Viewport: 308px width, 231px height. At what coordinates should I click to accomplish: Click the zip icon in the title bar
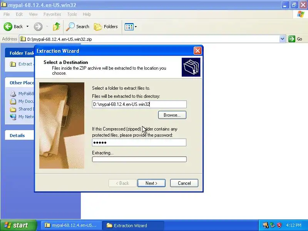[x=4, y=5]
